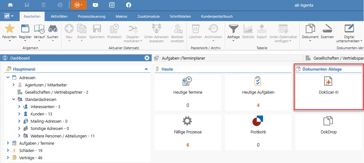Click the Suchen binoculars icon
364x163 pixels.
coord(53,29)
